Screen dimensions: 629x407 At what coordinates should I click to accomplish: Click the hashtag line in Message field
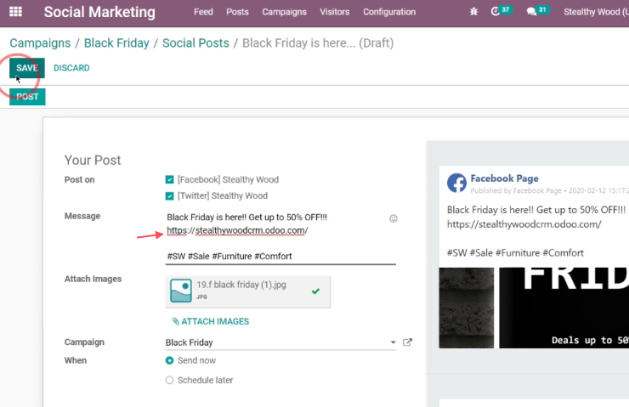click(x=229, y=257)
